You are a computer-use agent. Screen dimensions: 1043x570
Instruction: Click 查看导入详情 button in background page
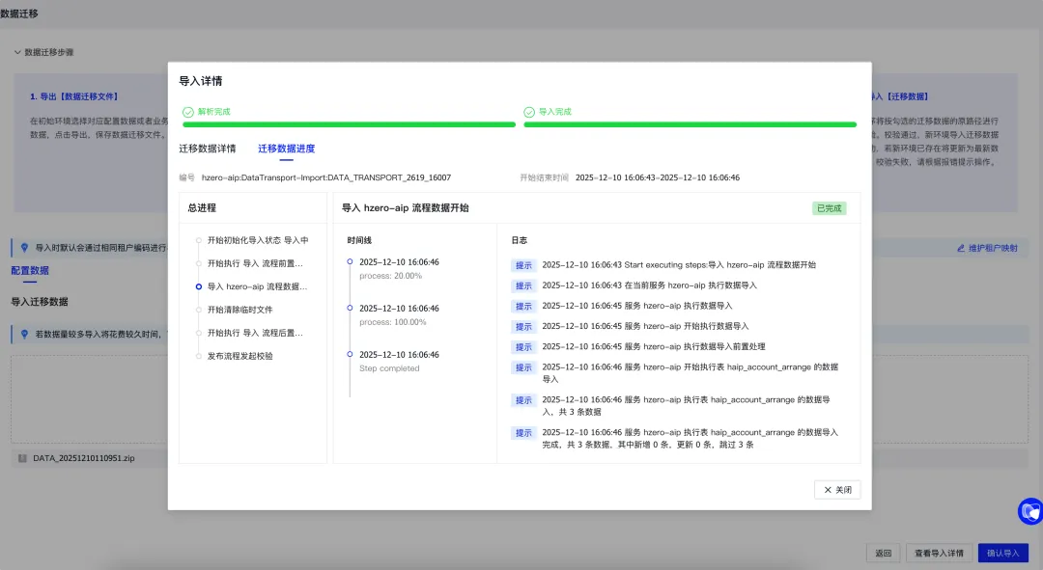pyautogui.click(x=939, y=553)
